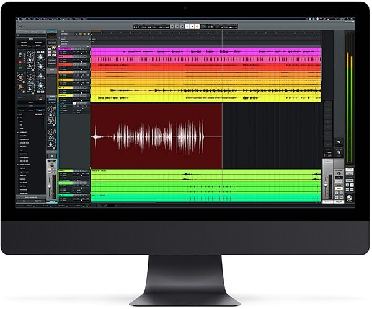The height and width of the screenshot is (309, 372).
Task: Open the Navigation menu
Action: pyautogui.click(x=64, y=19)
